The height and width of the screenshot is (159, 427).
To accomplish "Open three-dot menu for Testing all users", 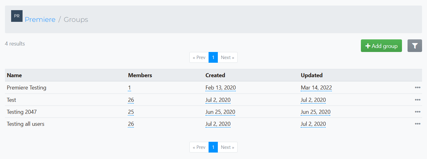I will pos(417,124).
